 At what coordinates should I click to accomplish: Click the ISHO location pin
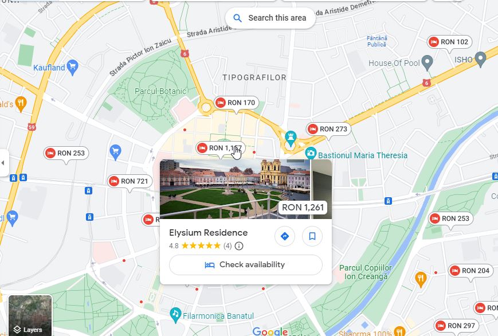click(481, 59)
